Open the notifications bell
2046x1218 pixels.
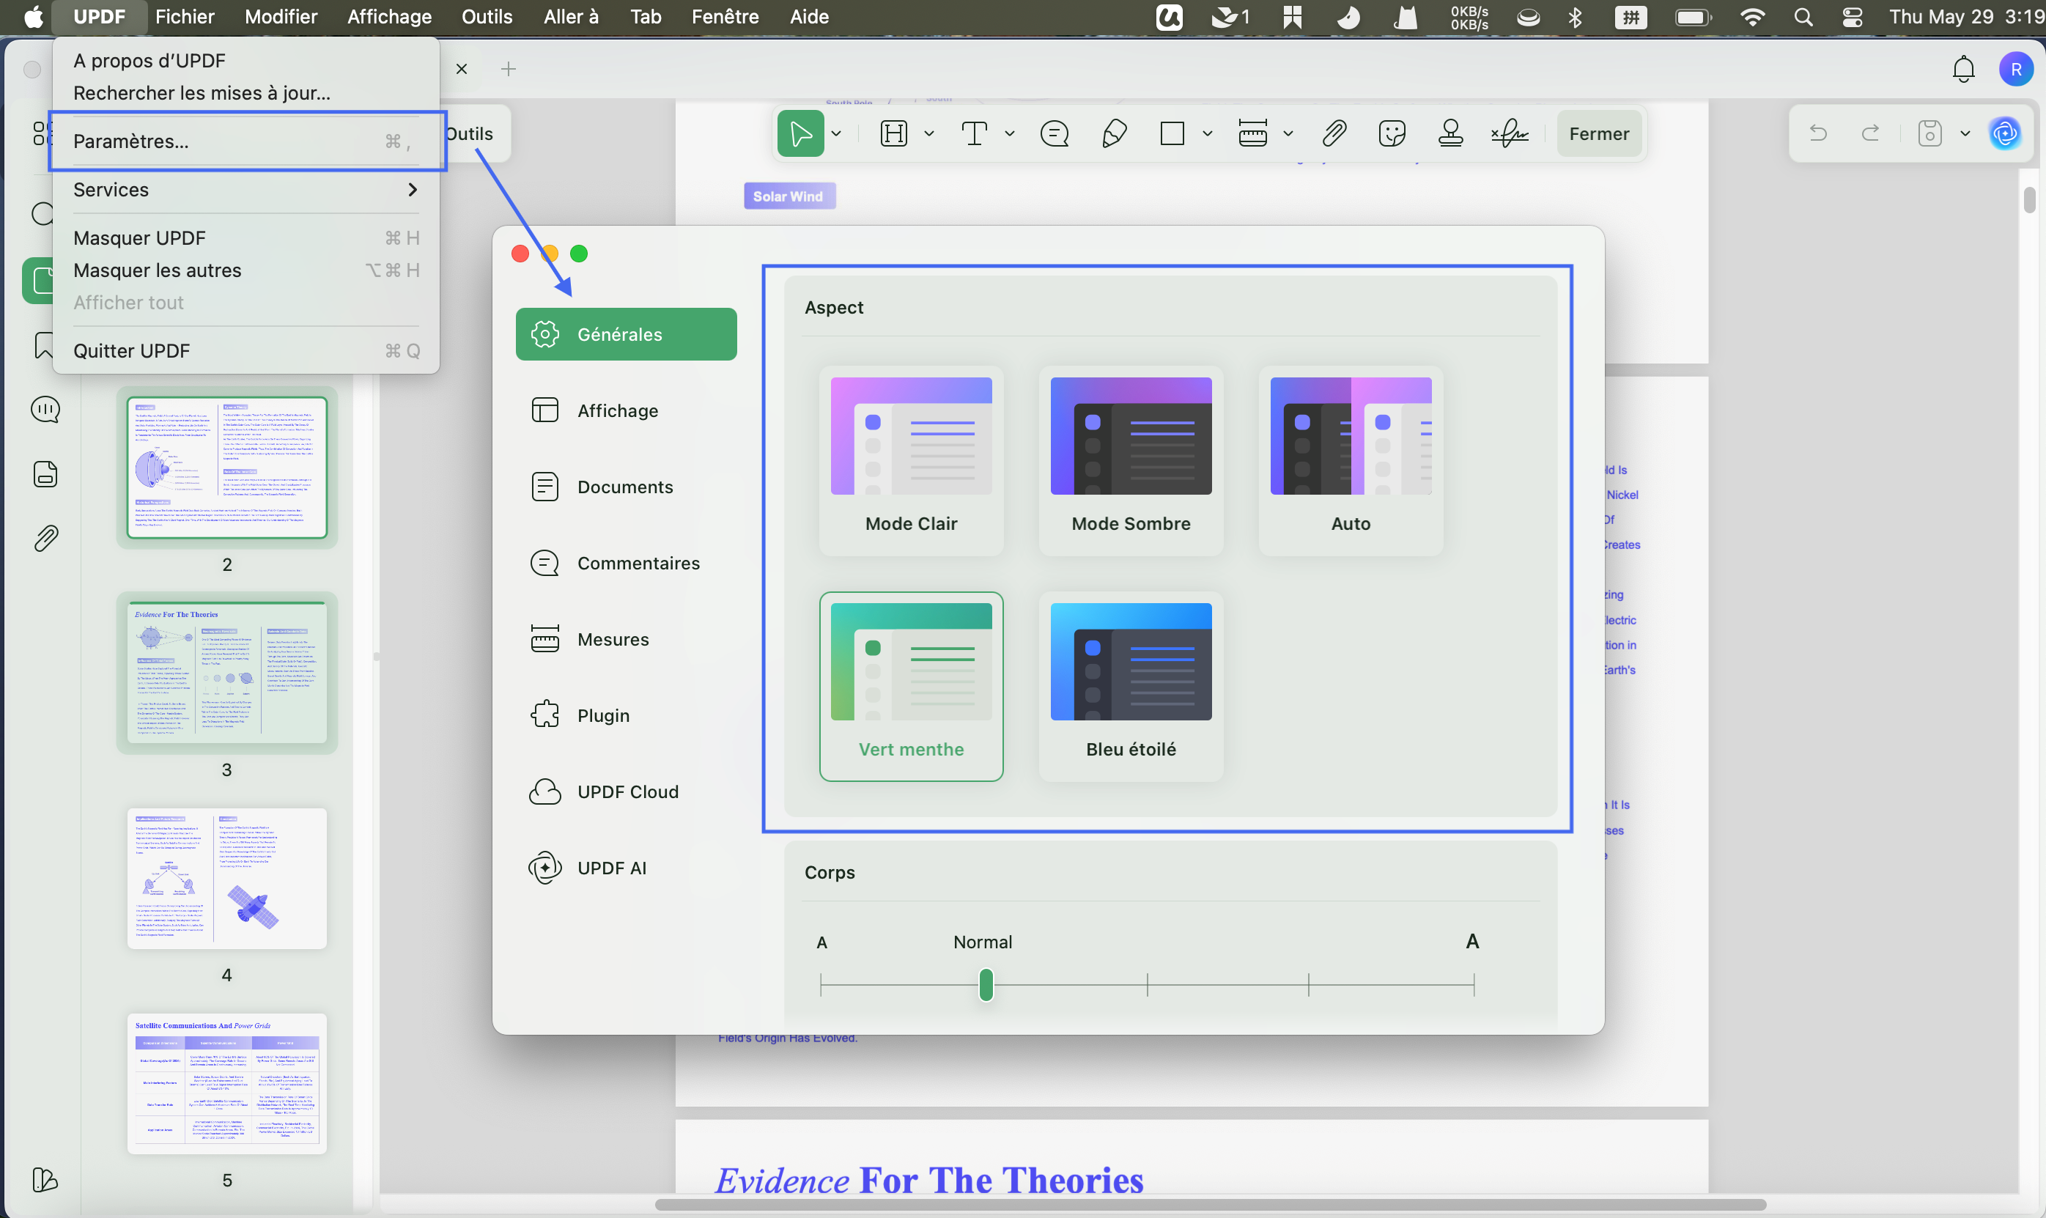click(1963, 70)
